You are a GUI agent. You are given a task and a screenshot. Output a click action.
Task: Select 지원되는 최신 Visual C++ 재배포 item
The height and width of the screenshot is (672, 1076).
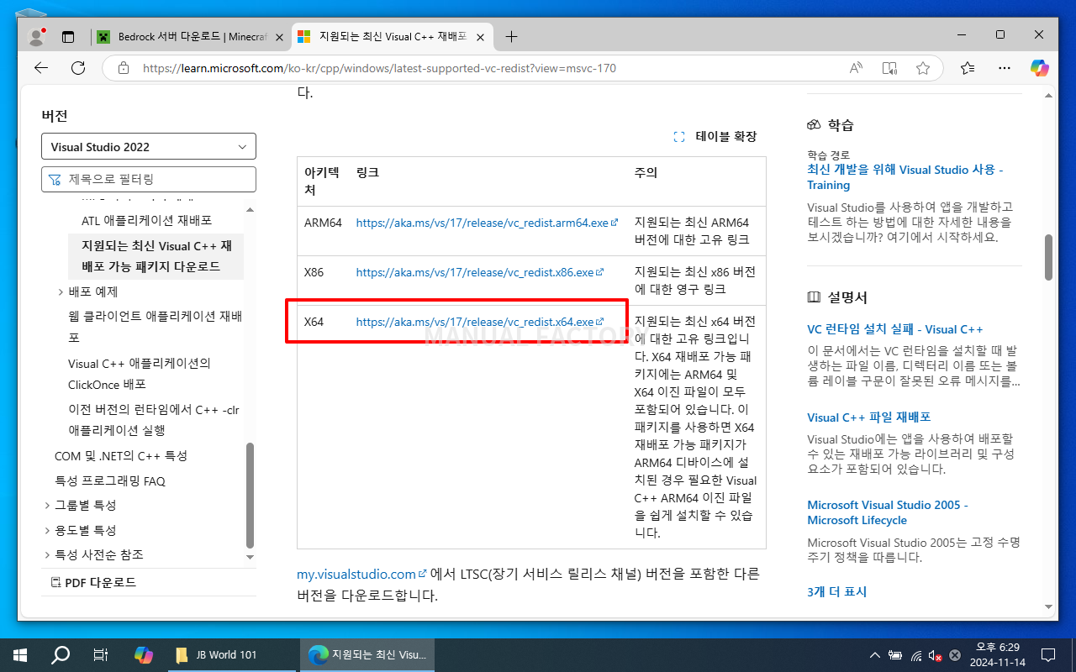pyautogui.click(x=156, y=256)
